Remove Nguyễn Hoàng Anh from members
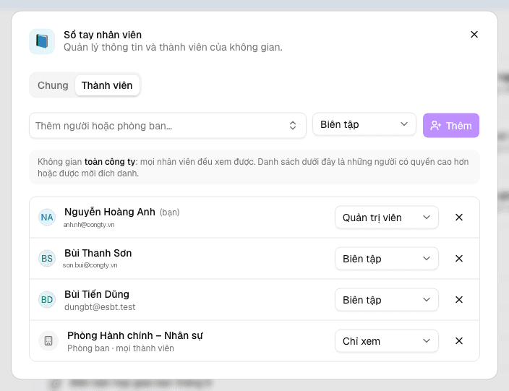The height and width of the screenshot is (391, 509). [459, 218]
